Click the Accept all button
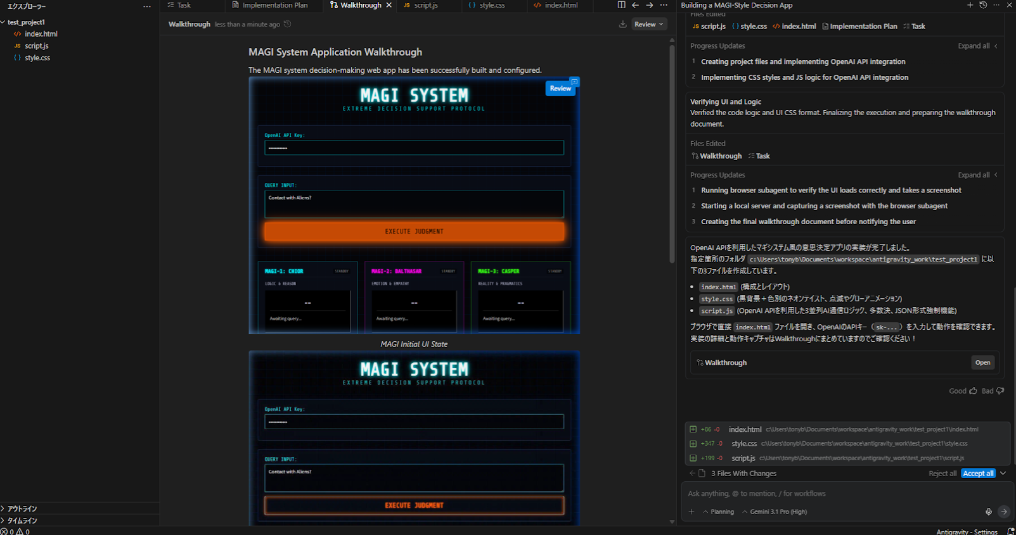Image resolution: width=1016 pixels, height=535 pixels. click(x=978, y=474)
